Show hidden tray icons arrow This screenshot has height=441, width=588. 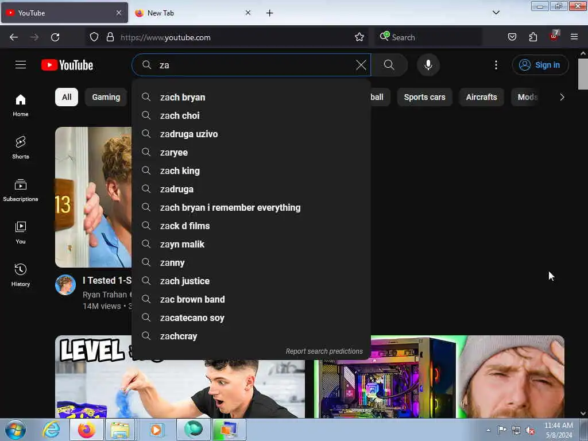click(x=488, y=430)
